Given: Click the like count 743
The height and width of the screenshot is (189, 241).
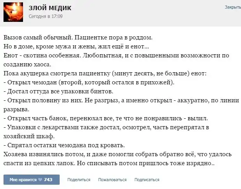Looking at the screenshot, I should coord(48,180).
